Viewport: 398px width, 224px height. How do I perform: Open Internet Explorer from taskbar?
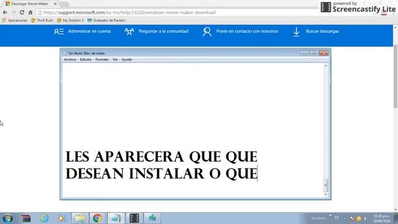coord(44,218)
